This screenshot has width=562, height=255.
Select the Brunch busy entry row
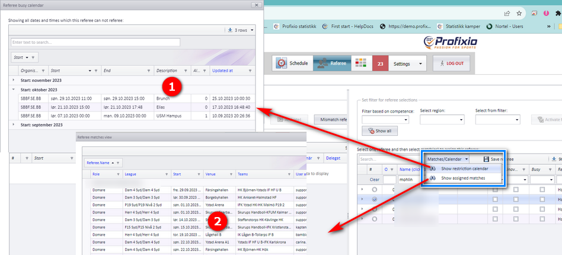pos(136,98)
